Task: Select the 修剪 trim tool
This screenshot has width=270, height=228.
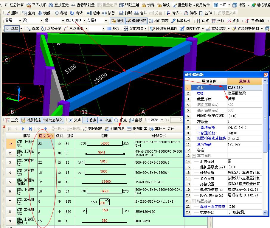Action: point(108,13)
